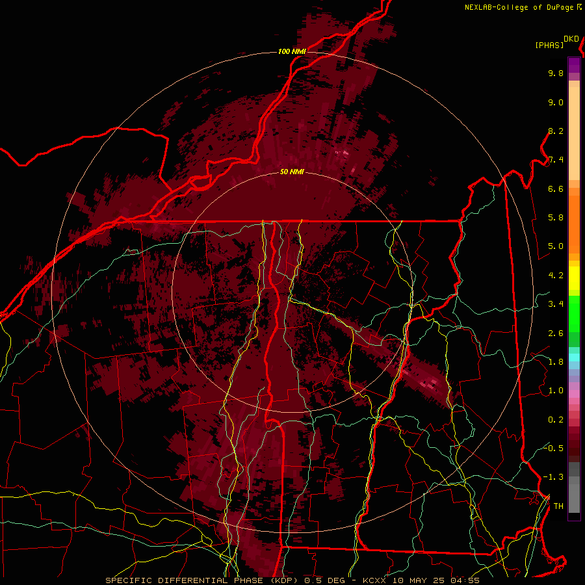Click the 10 MAY 25 date text
This screenshot has width=585, height=585.
coord(419,580)
